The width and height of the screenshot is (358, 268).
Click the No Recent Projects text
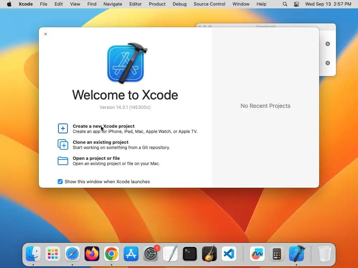tap(265, 106)
